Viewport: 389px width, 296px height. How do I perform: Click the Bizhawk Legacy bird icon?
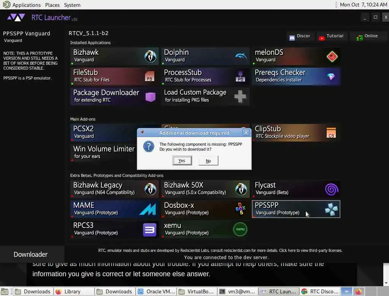[x=150, y=189]
